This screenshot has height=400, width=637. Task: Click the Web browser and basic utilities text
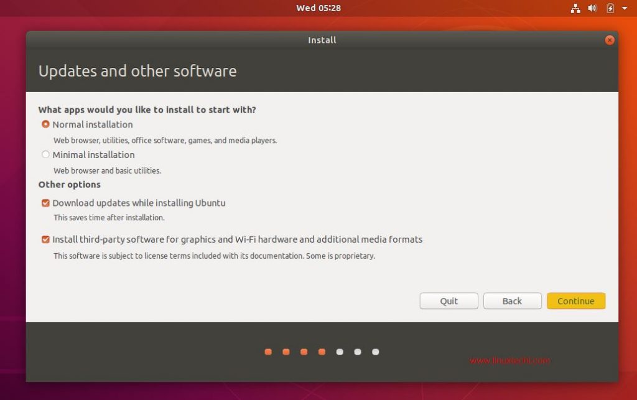pos(107,170)
